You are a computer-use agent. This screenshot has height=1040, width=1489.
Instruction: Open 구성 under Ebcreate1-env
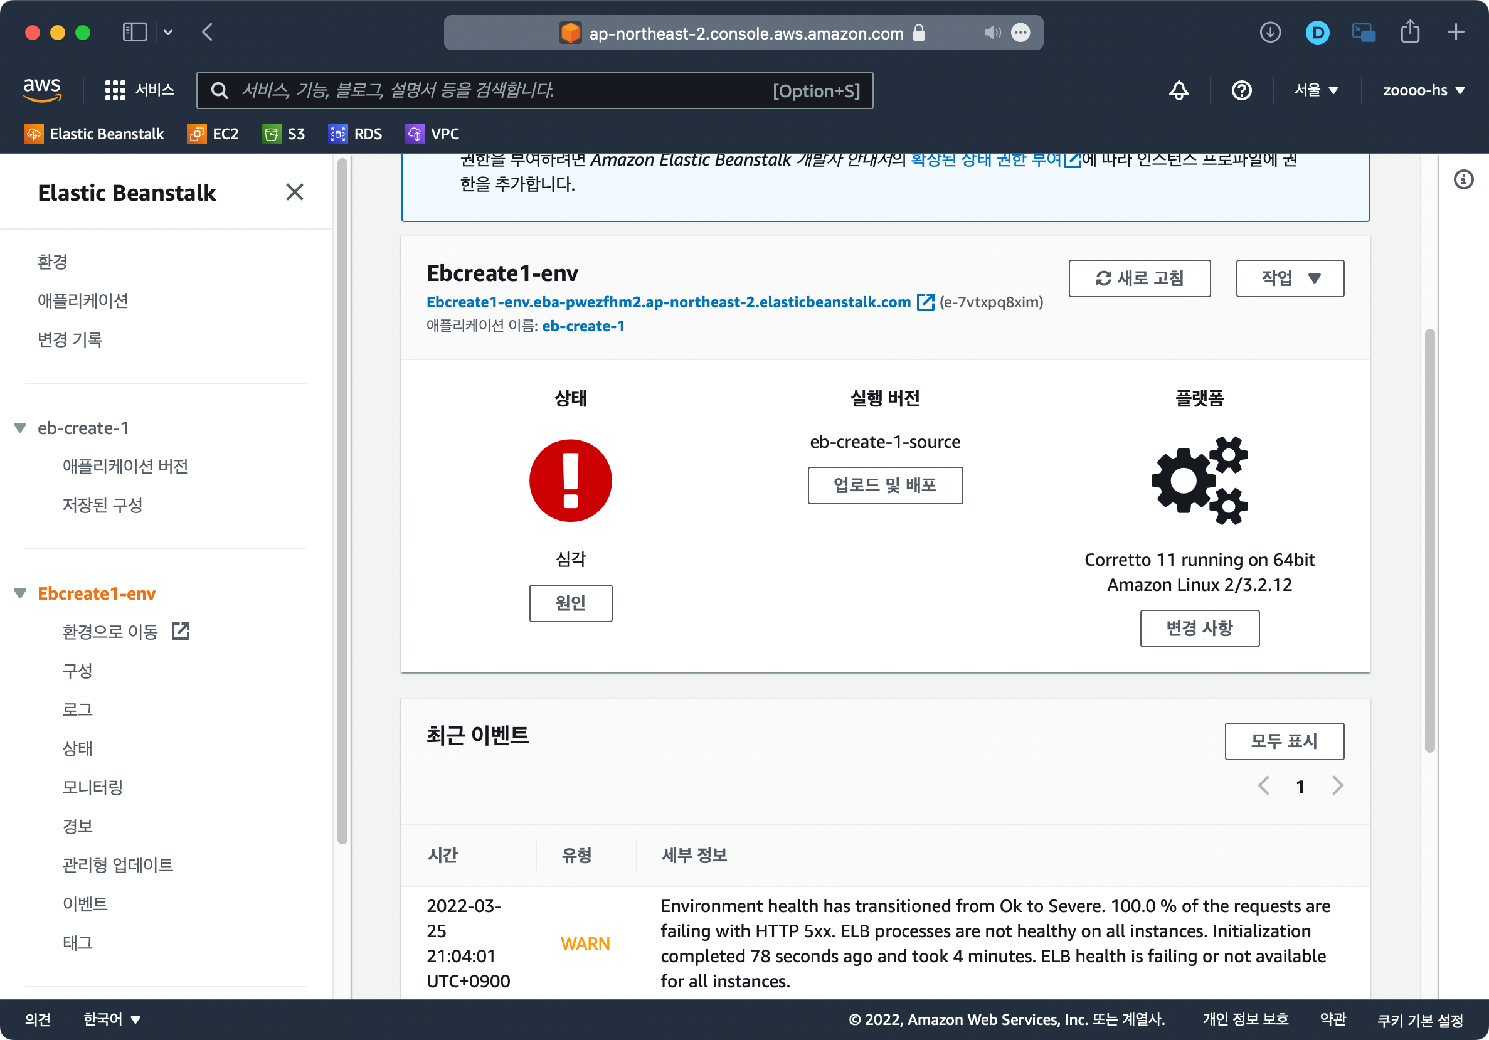(x=77, y=671)
